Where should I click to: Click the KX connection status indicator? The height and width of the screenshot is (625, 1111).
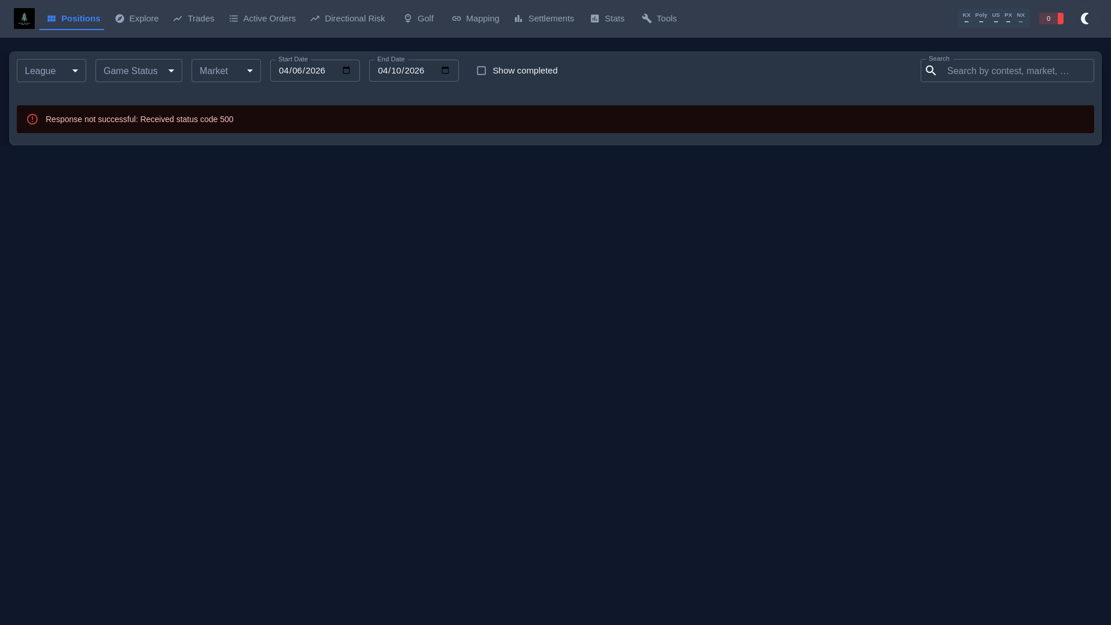point(966,19)
